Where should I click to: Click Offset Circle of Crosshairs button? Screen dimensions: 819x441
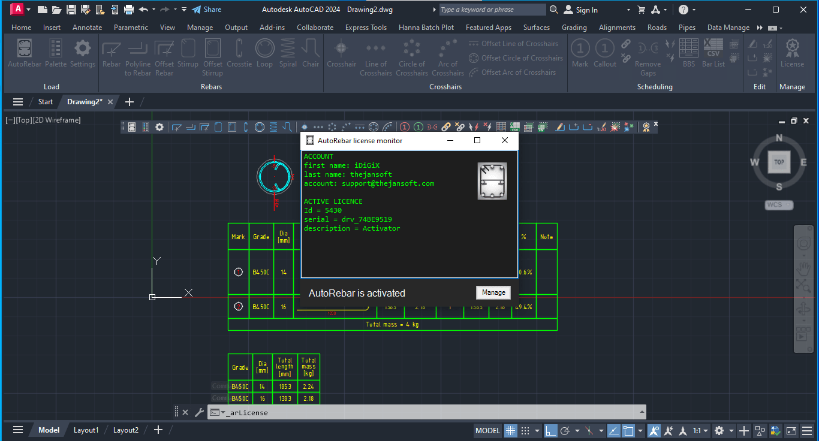click(x=516, y=58)
